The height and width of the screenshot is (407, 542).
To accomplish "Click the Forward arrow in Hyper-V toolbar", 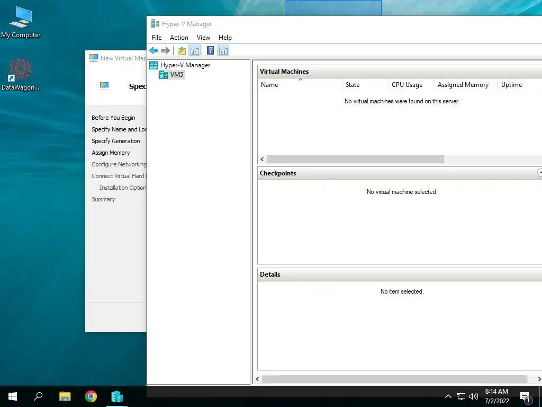I will point(166,51).
